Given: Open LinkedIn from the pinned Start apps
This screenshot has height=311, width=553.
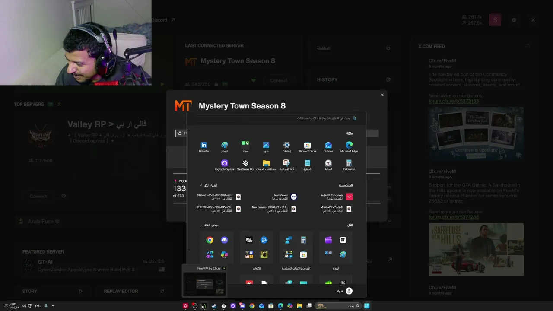Looking at the screenshot, I should (x=203, y=147).
